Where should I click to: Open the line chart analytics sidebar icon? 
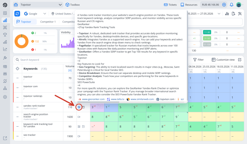(x=5, y=49)
